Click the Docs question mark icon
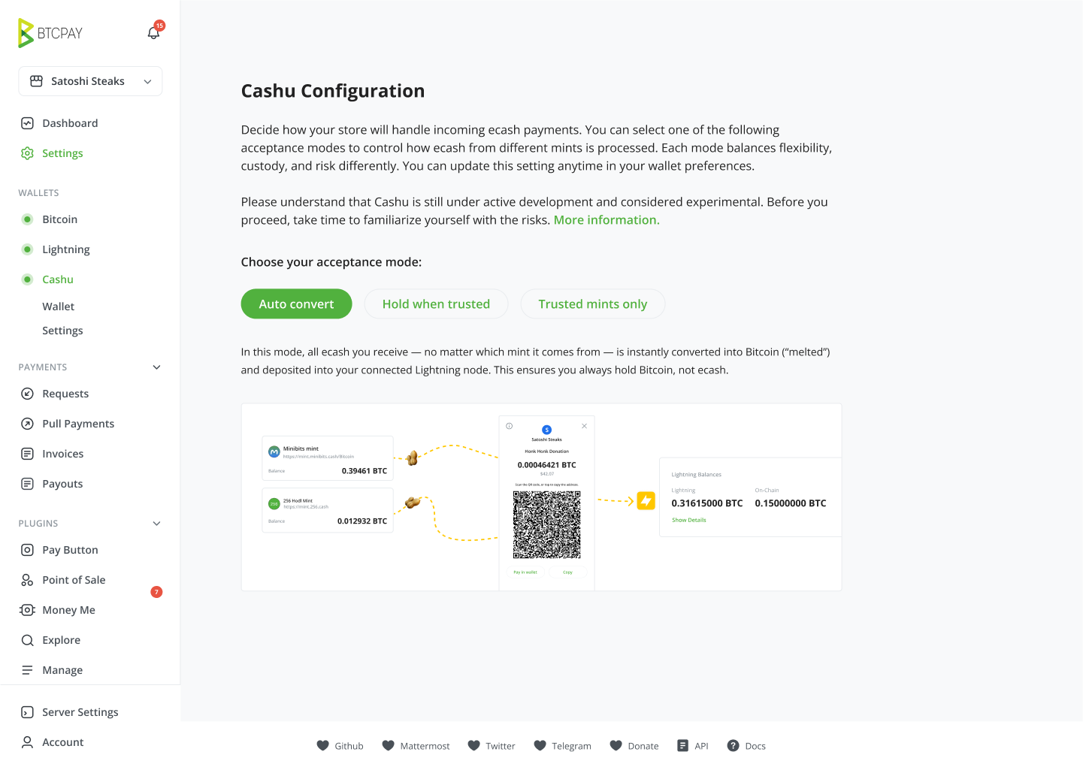Image resolution: width=1083 pixels, height=770 pixels. [733, 746]
